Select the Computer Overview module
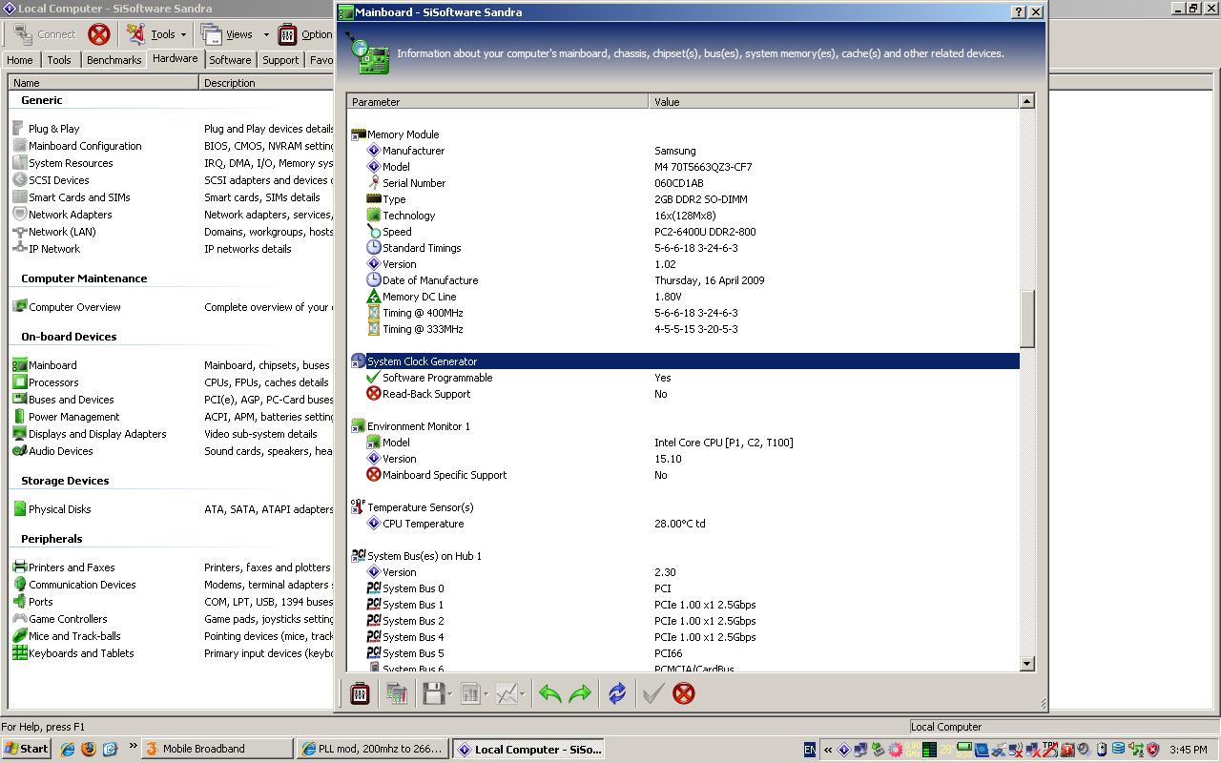Viewport: 1221px width, 763px height. tap(67, 307)
